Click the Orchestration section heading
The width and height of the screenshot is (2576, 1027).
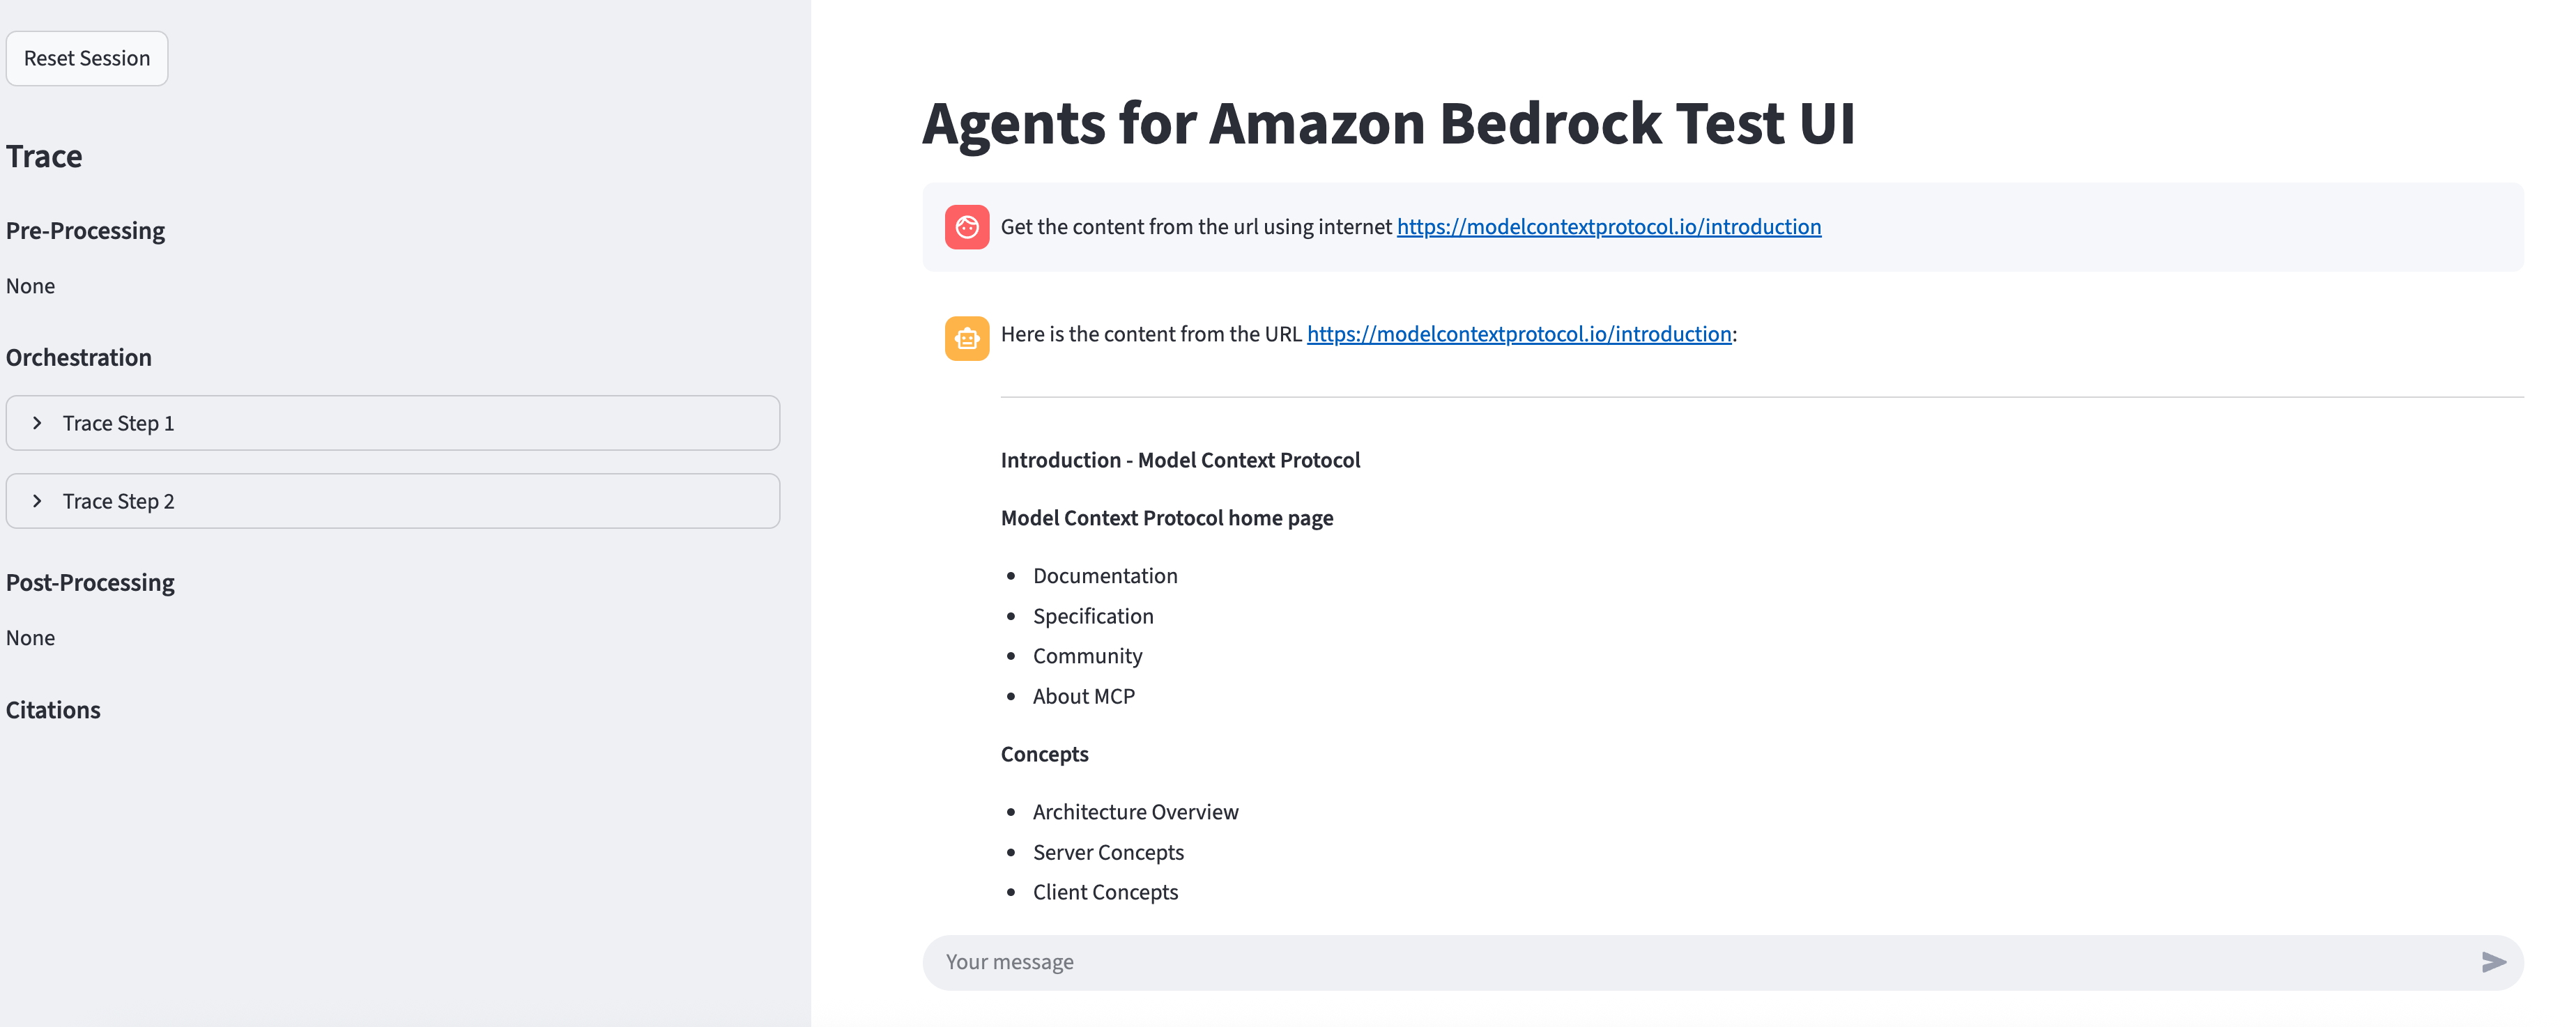[x=79, y=357]
